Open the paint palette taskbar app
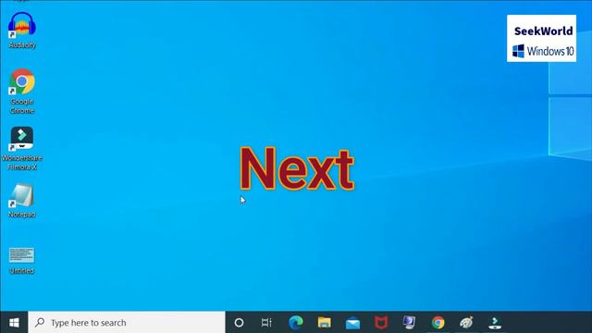 click(x=466, y=323)
